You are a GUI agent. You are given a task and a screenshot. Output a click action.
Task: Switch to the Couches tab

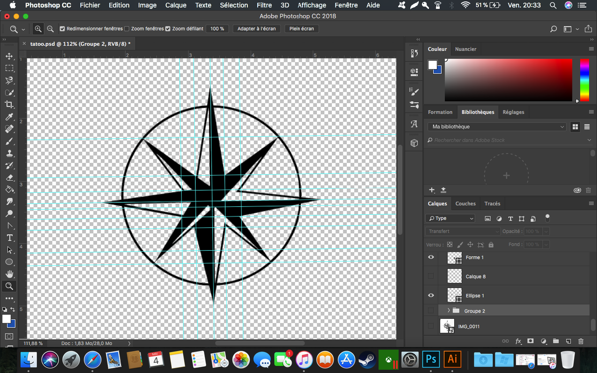(x=466, y=203)
